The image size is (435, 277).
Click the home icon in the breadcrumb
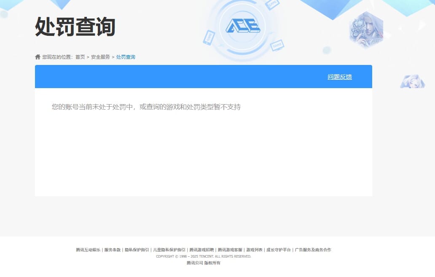[x=38, y=56]
